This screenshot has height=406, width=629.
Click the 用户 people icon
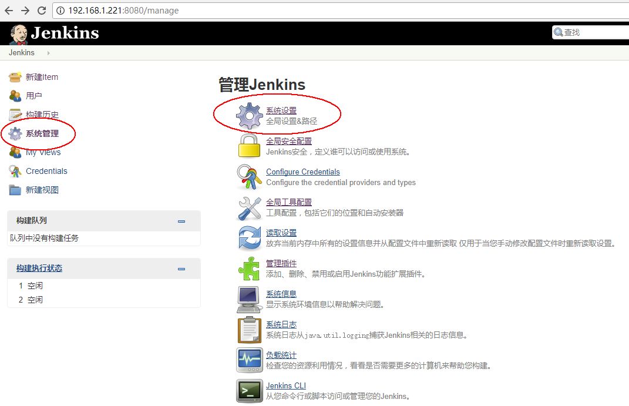point(15,96)
